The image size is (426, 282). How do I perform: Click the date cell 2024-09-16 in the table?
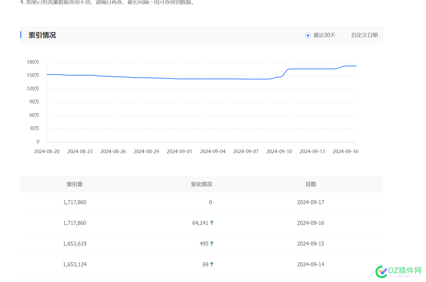[x=311, y=223]
